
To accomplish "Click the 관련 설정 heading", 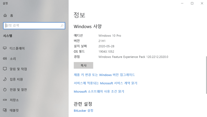I will click(83, 104).
